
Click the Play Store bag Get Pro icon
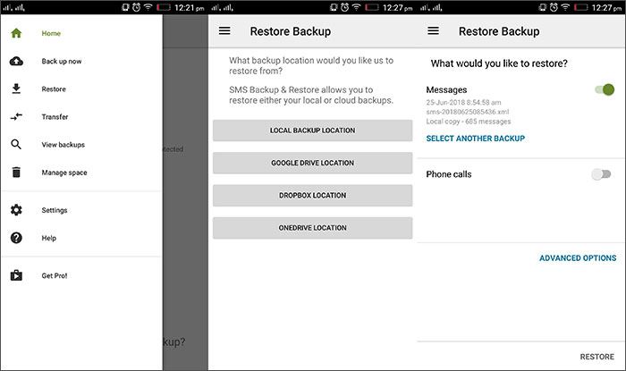(x=16, y=275)
